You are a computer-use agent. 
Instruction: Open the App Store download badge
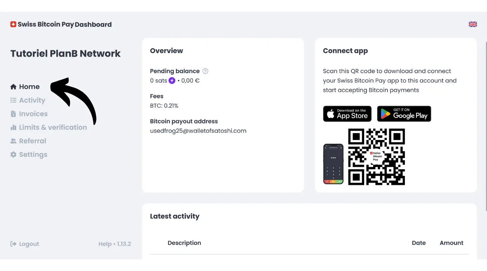(x=347, y=114)
